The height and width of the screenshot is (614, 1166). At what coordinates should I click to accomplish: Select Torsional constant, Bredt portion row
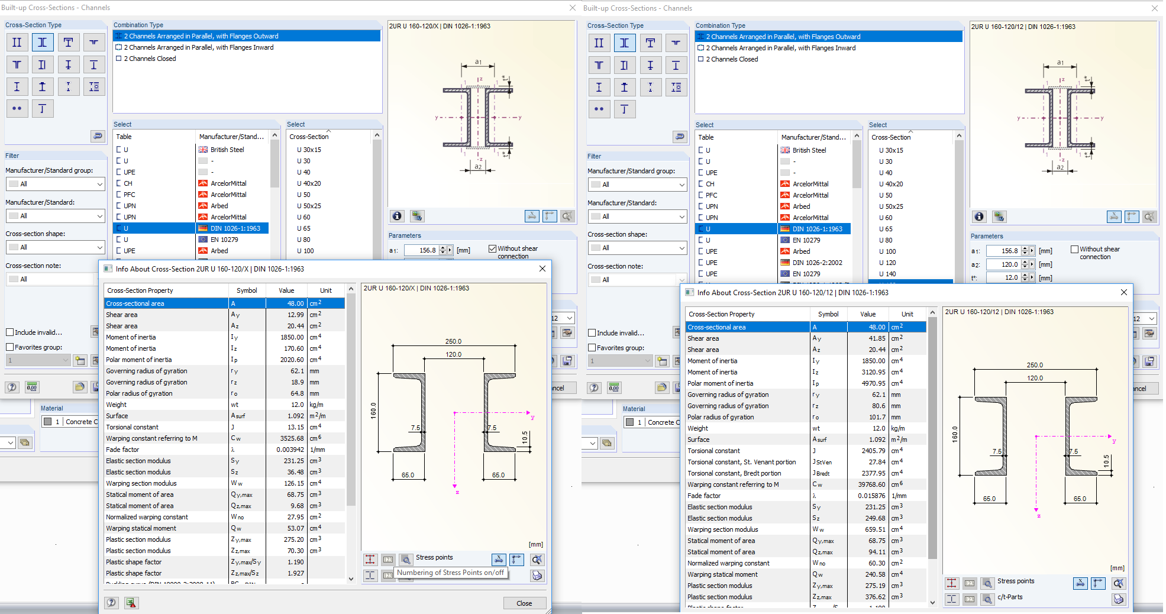click(x=806, y=473)
